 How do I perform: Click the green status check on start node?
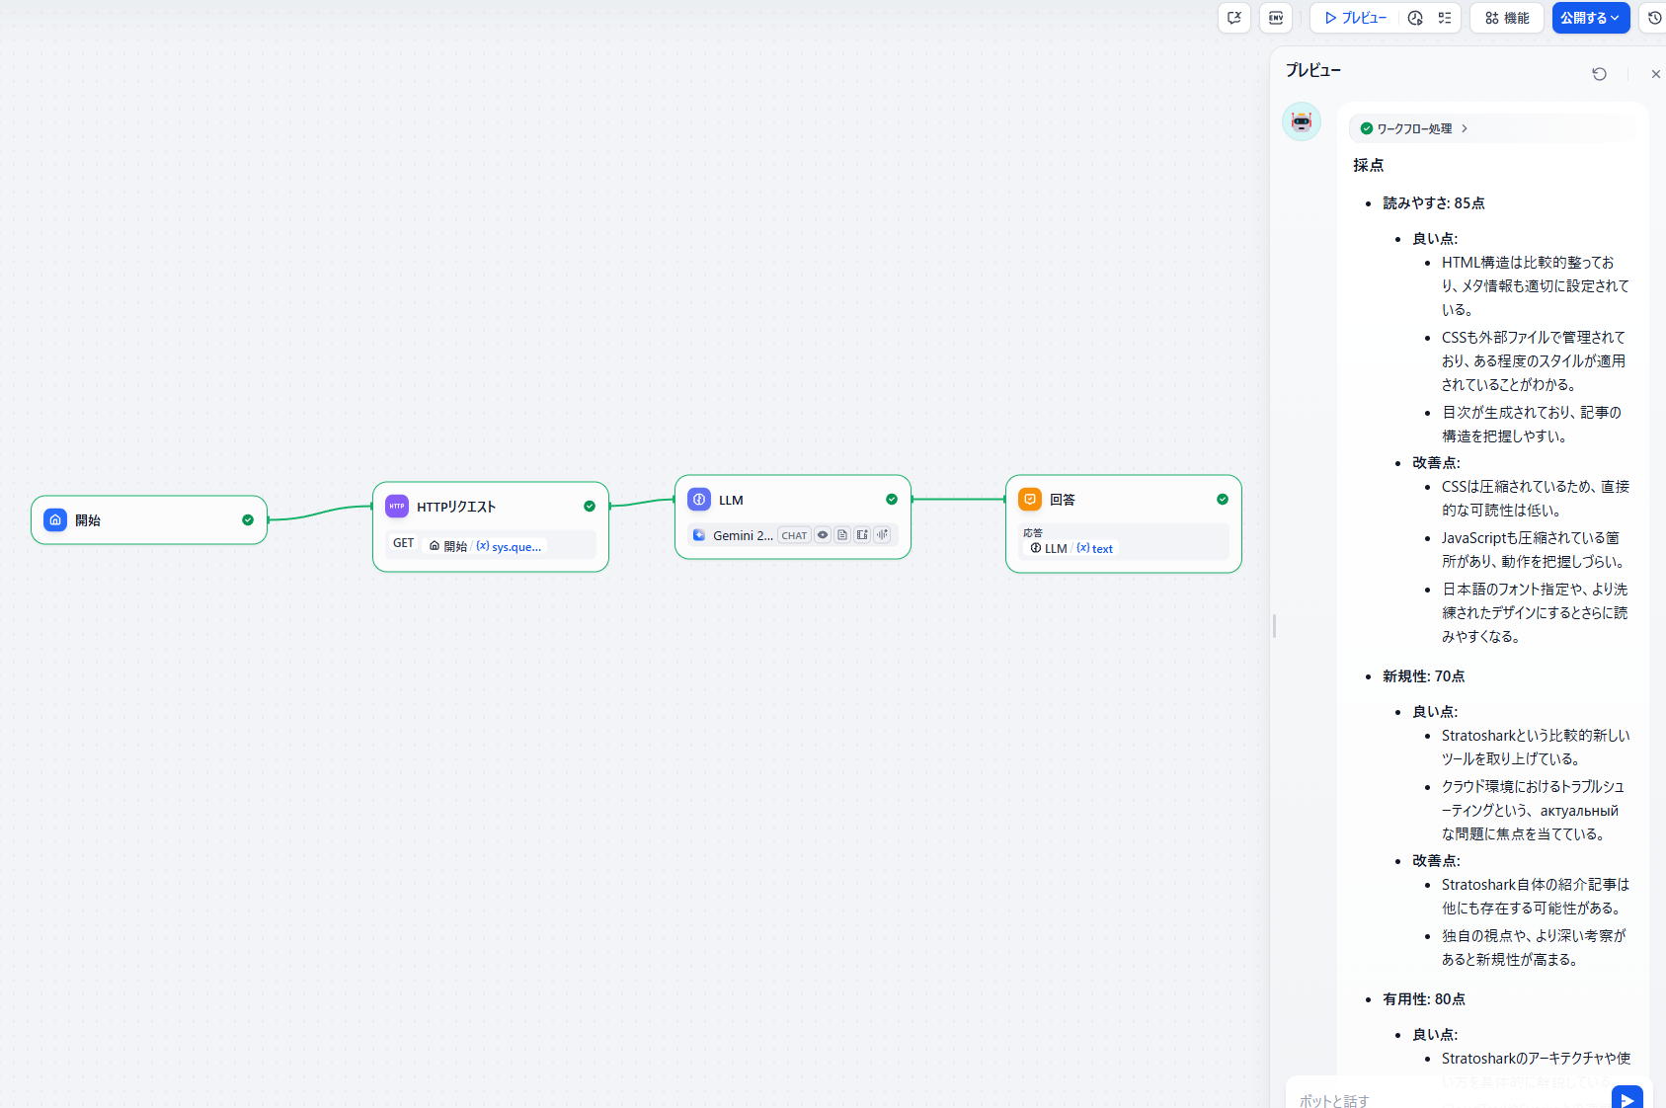[x=248, y=520]
